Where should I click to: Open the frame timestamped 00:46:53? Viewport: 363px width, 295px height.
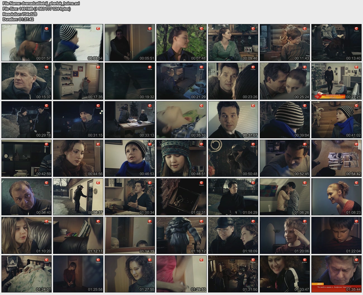(130, 158)
